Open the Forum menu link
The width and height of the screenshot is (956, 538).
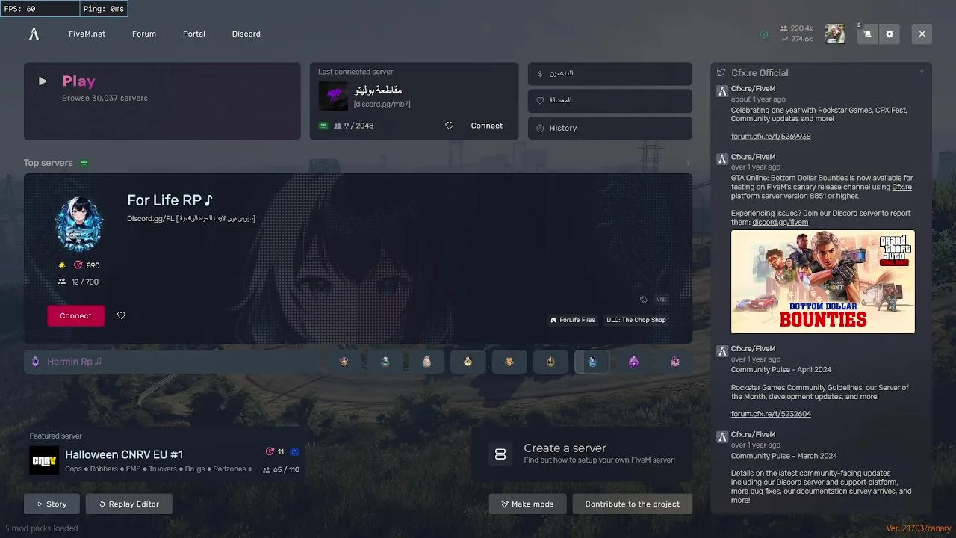[x=144, y=34]
